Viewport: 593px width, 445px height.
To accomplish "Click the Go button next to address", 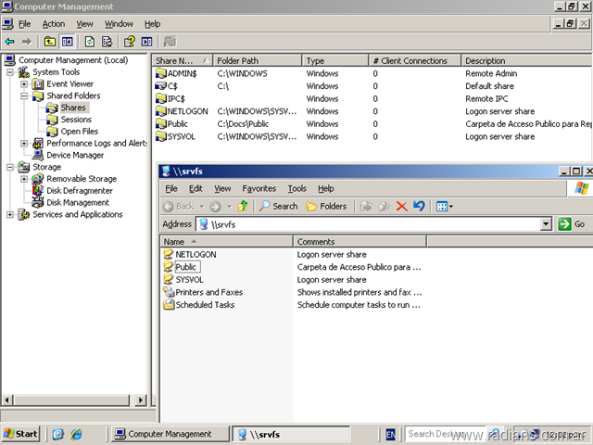I will [x=572, y=224].
